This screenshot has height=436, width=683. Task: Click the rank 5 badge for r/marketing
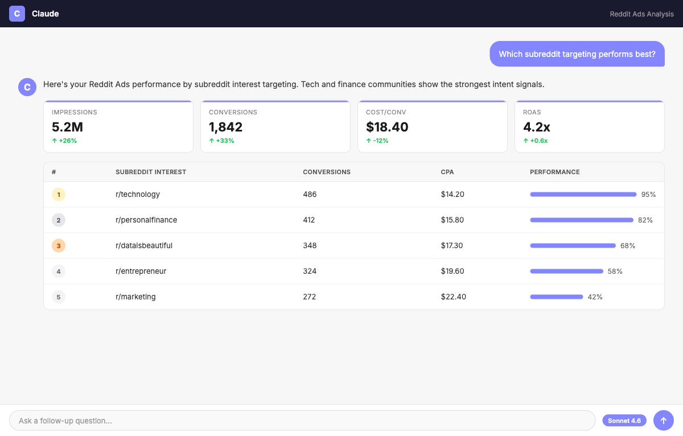point(59,297)
